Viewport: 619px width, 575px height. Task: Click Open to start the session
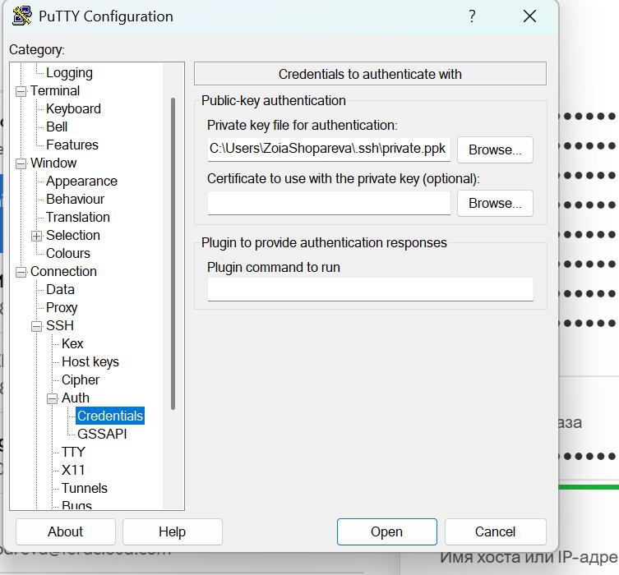387,531
